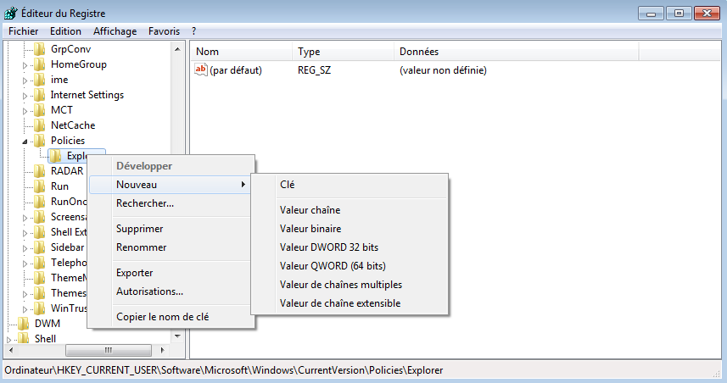Click the HomeGroup folder icon
727x383 pixels.
[40, 64]
